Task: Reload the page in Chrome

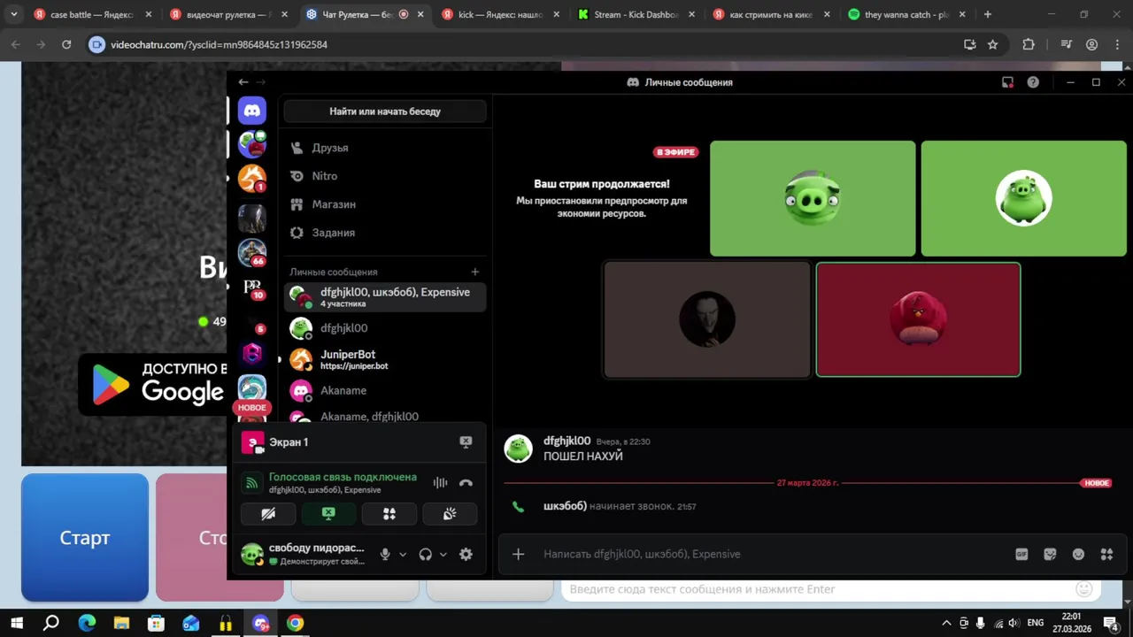Action: (66, 44)
